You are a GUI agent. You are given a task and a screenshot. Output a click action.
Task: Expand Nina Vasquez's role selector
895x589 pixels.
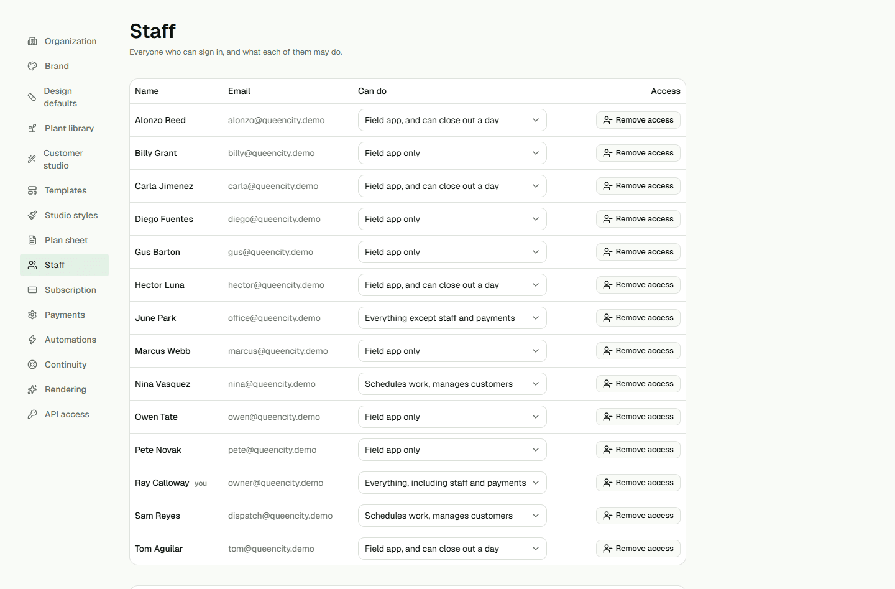click(x=452, y=384)
